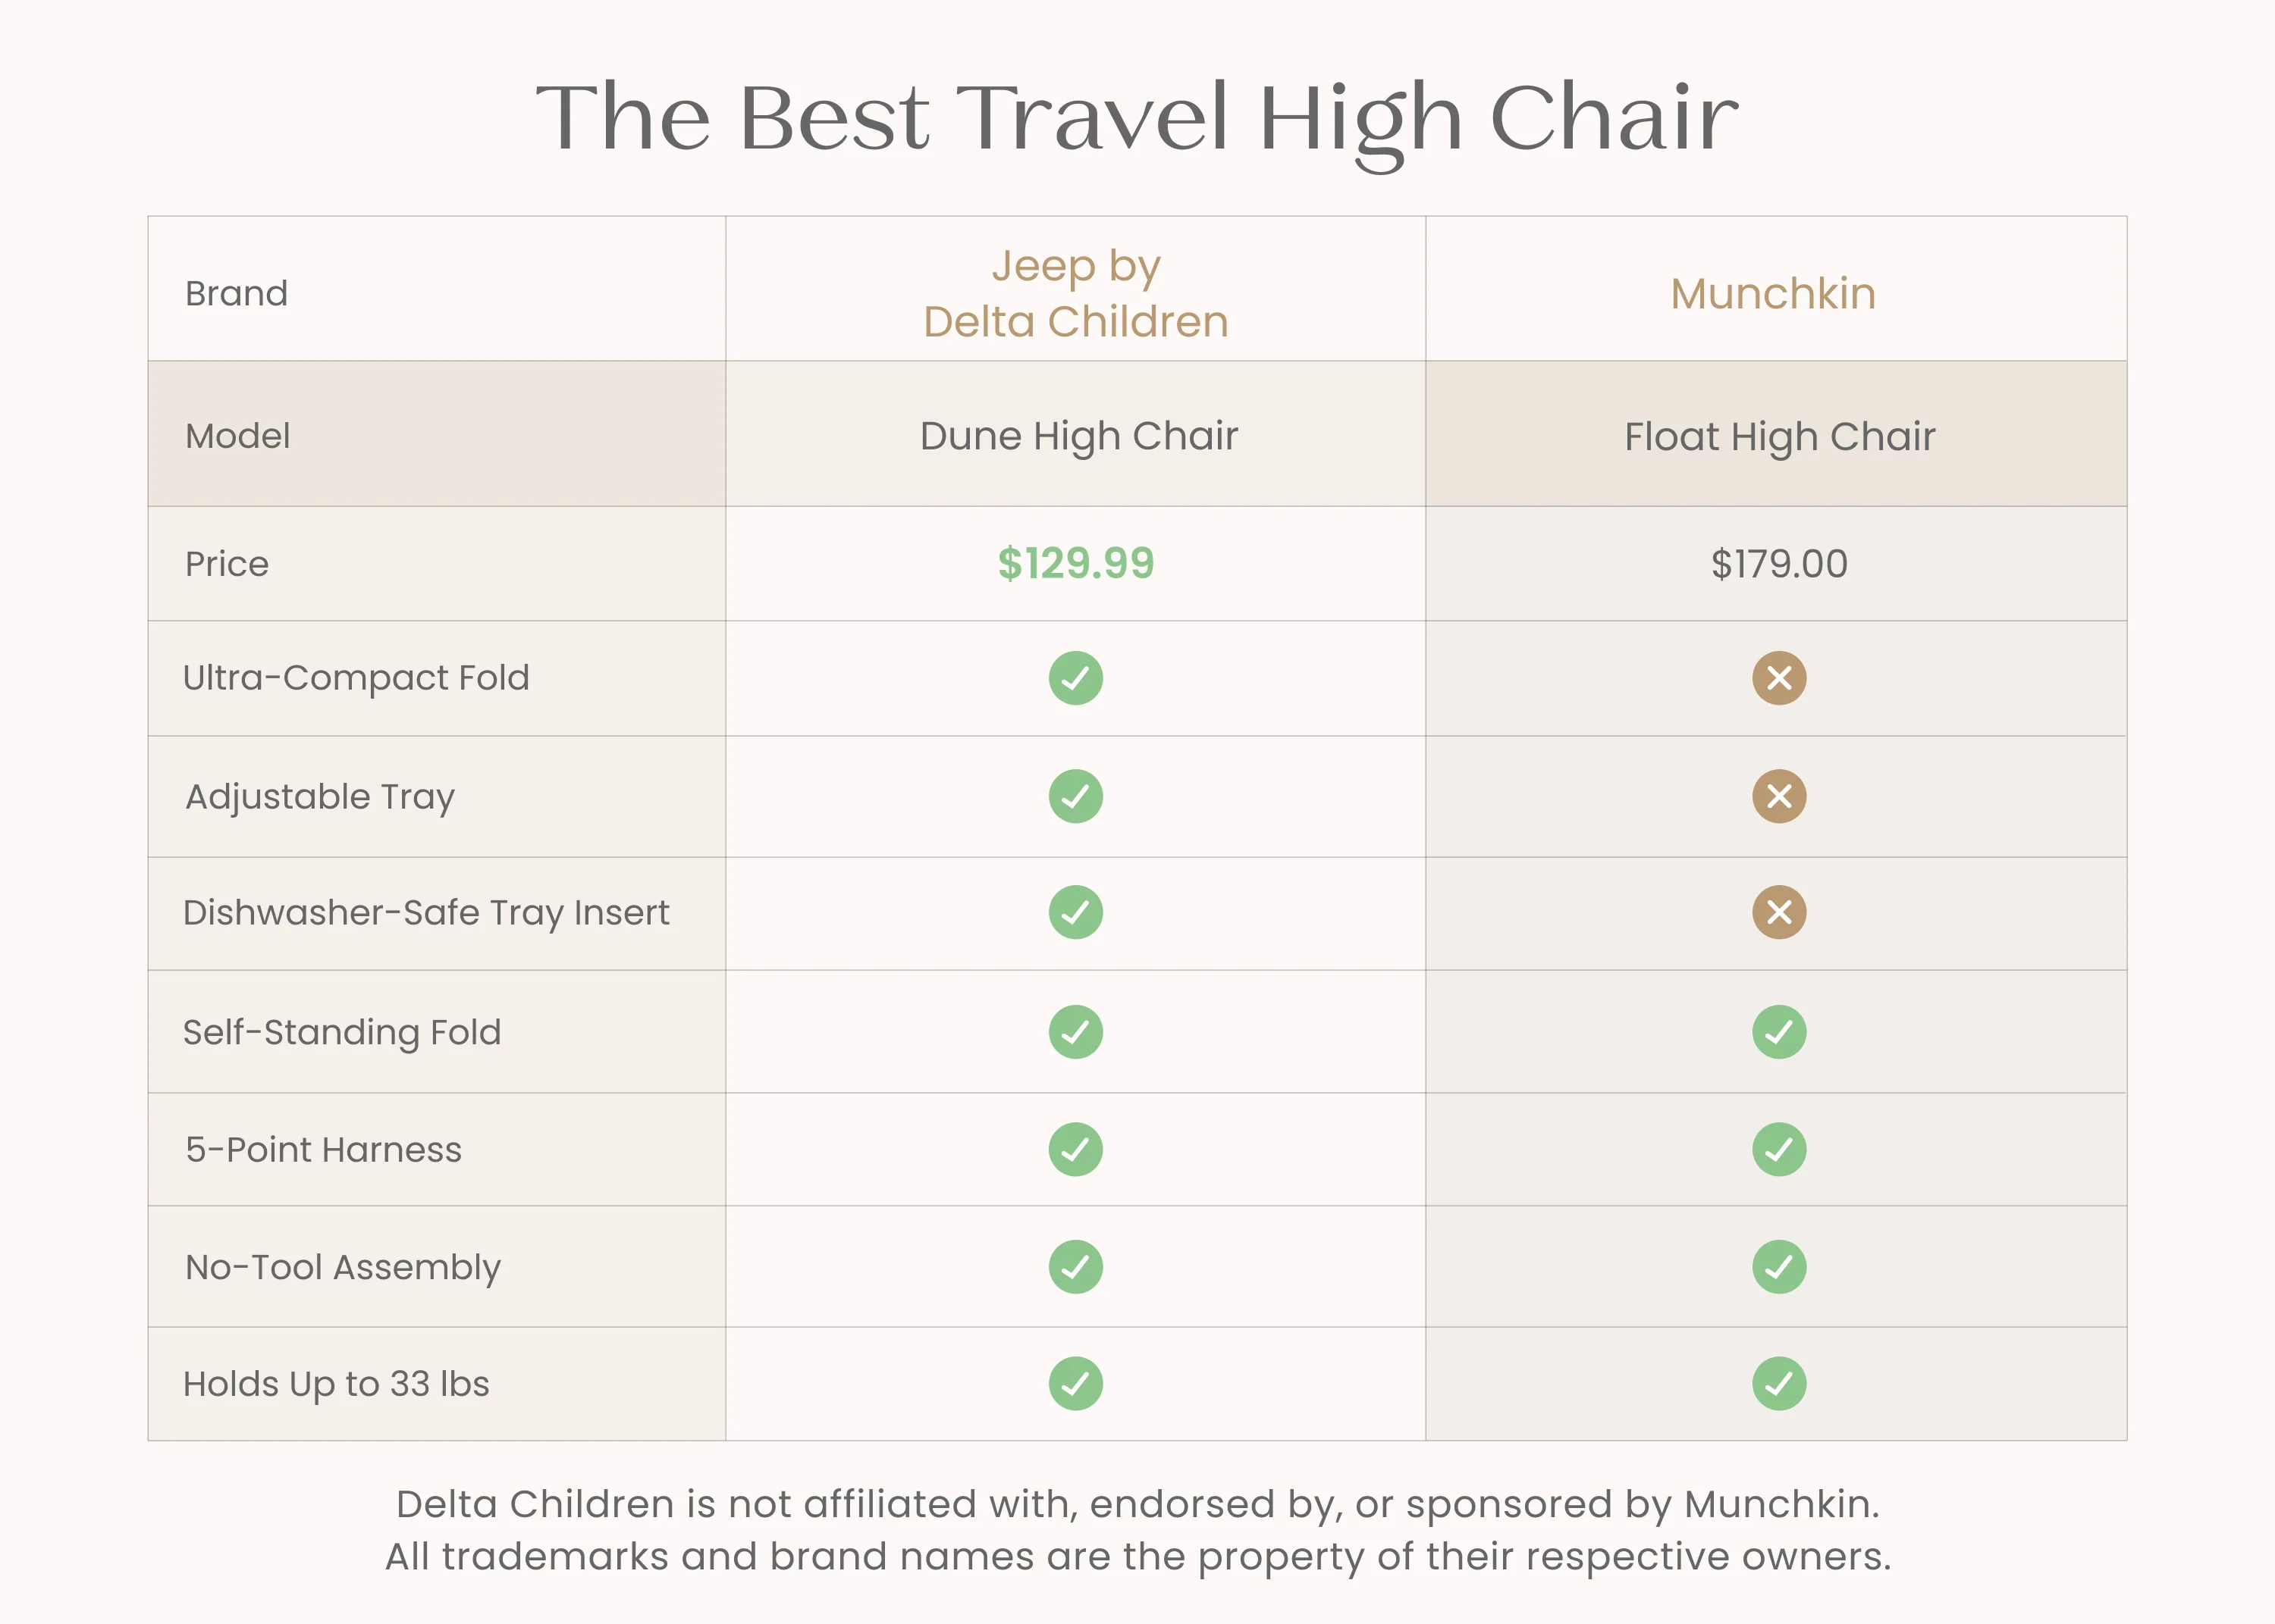The image size is (2275, 1624).
Task: Click the Dune High Chair model name
Action: tap(1078, 436)
